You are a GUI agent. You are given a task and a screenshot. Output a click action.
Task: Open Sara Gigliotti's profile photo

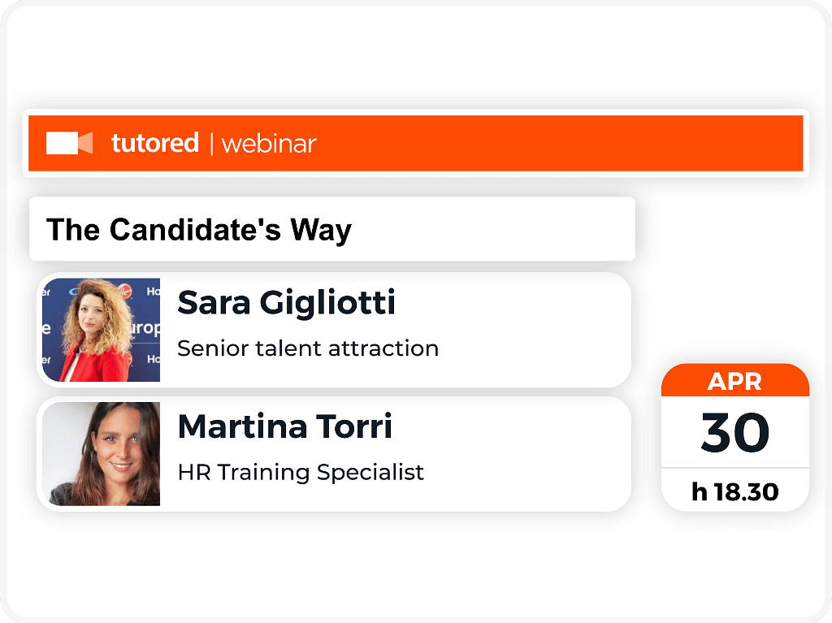coord(101,330)
